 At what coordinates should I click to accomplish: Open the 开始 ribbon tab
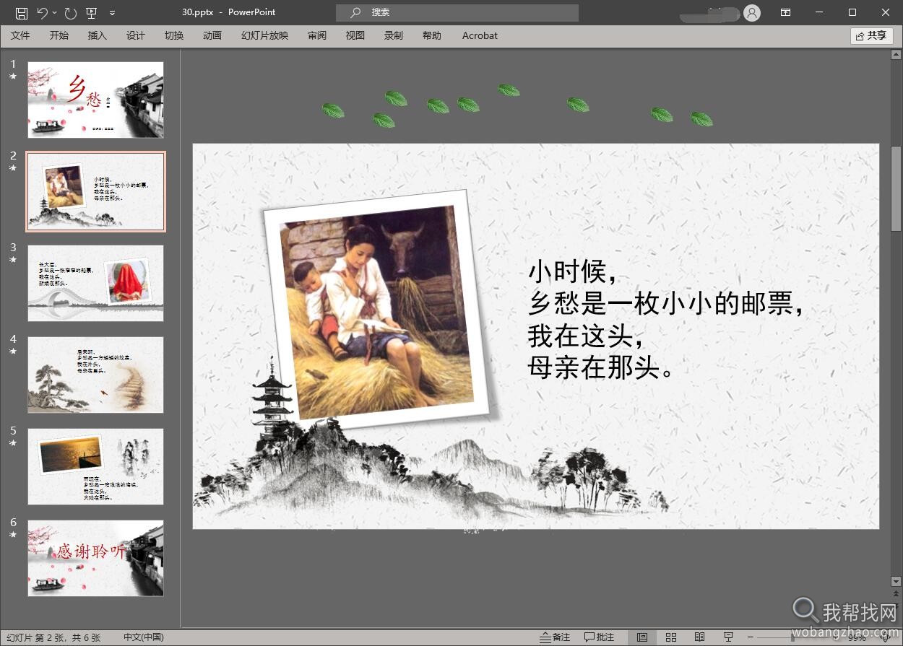59,35
